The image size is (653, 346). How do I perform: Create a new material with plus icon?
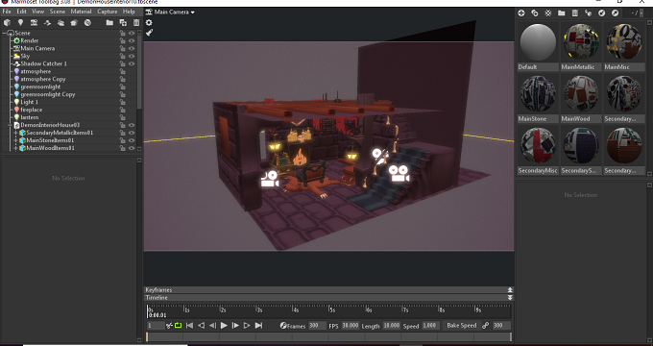point(521,12)
